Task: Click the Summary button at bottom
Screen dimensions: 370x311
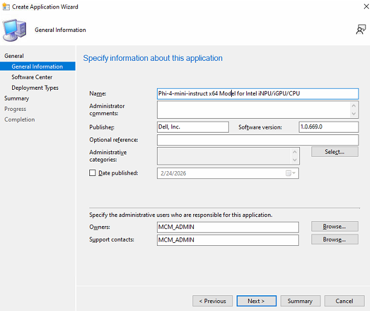Action: click(301, 301)
